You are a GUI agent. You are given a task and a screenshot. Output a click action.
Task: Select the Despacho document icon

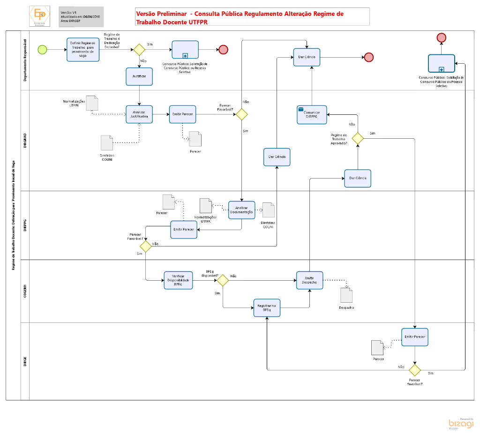[x=346, y=295]
